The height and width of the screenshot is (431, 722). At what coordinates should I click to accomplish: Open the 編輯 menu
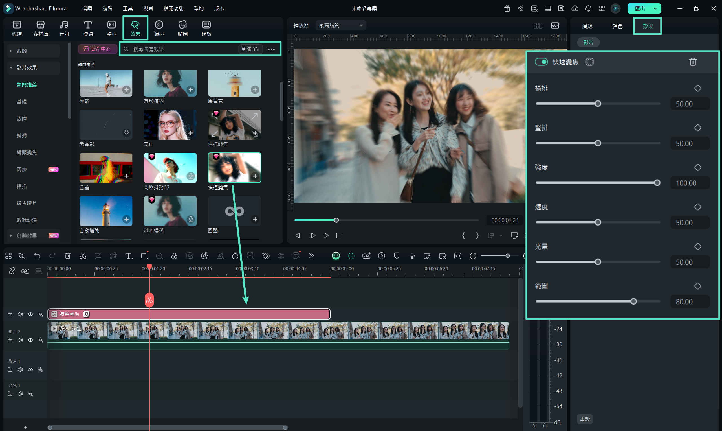[x=107, y=8]
